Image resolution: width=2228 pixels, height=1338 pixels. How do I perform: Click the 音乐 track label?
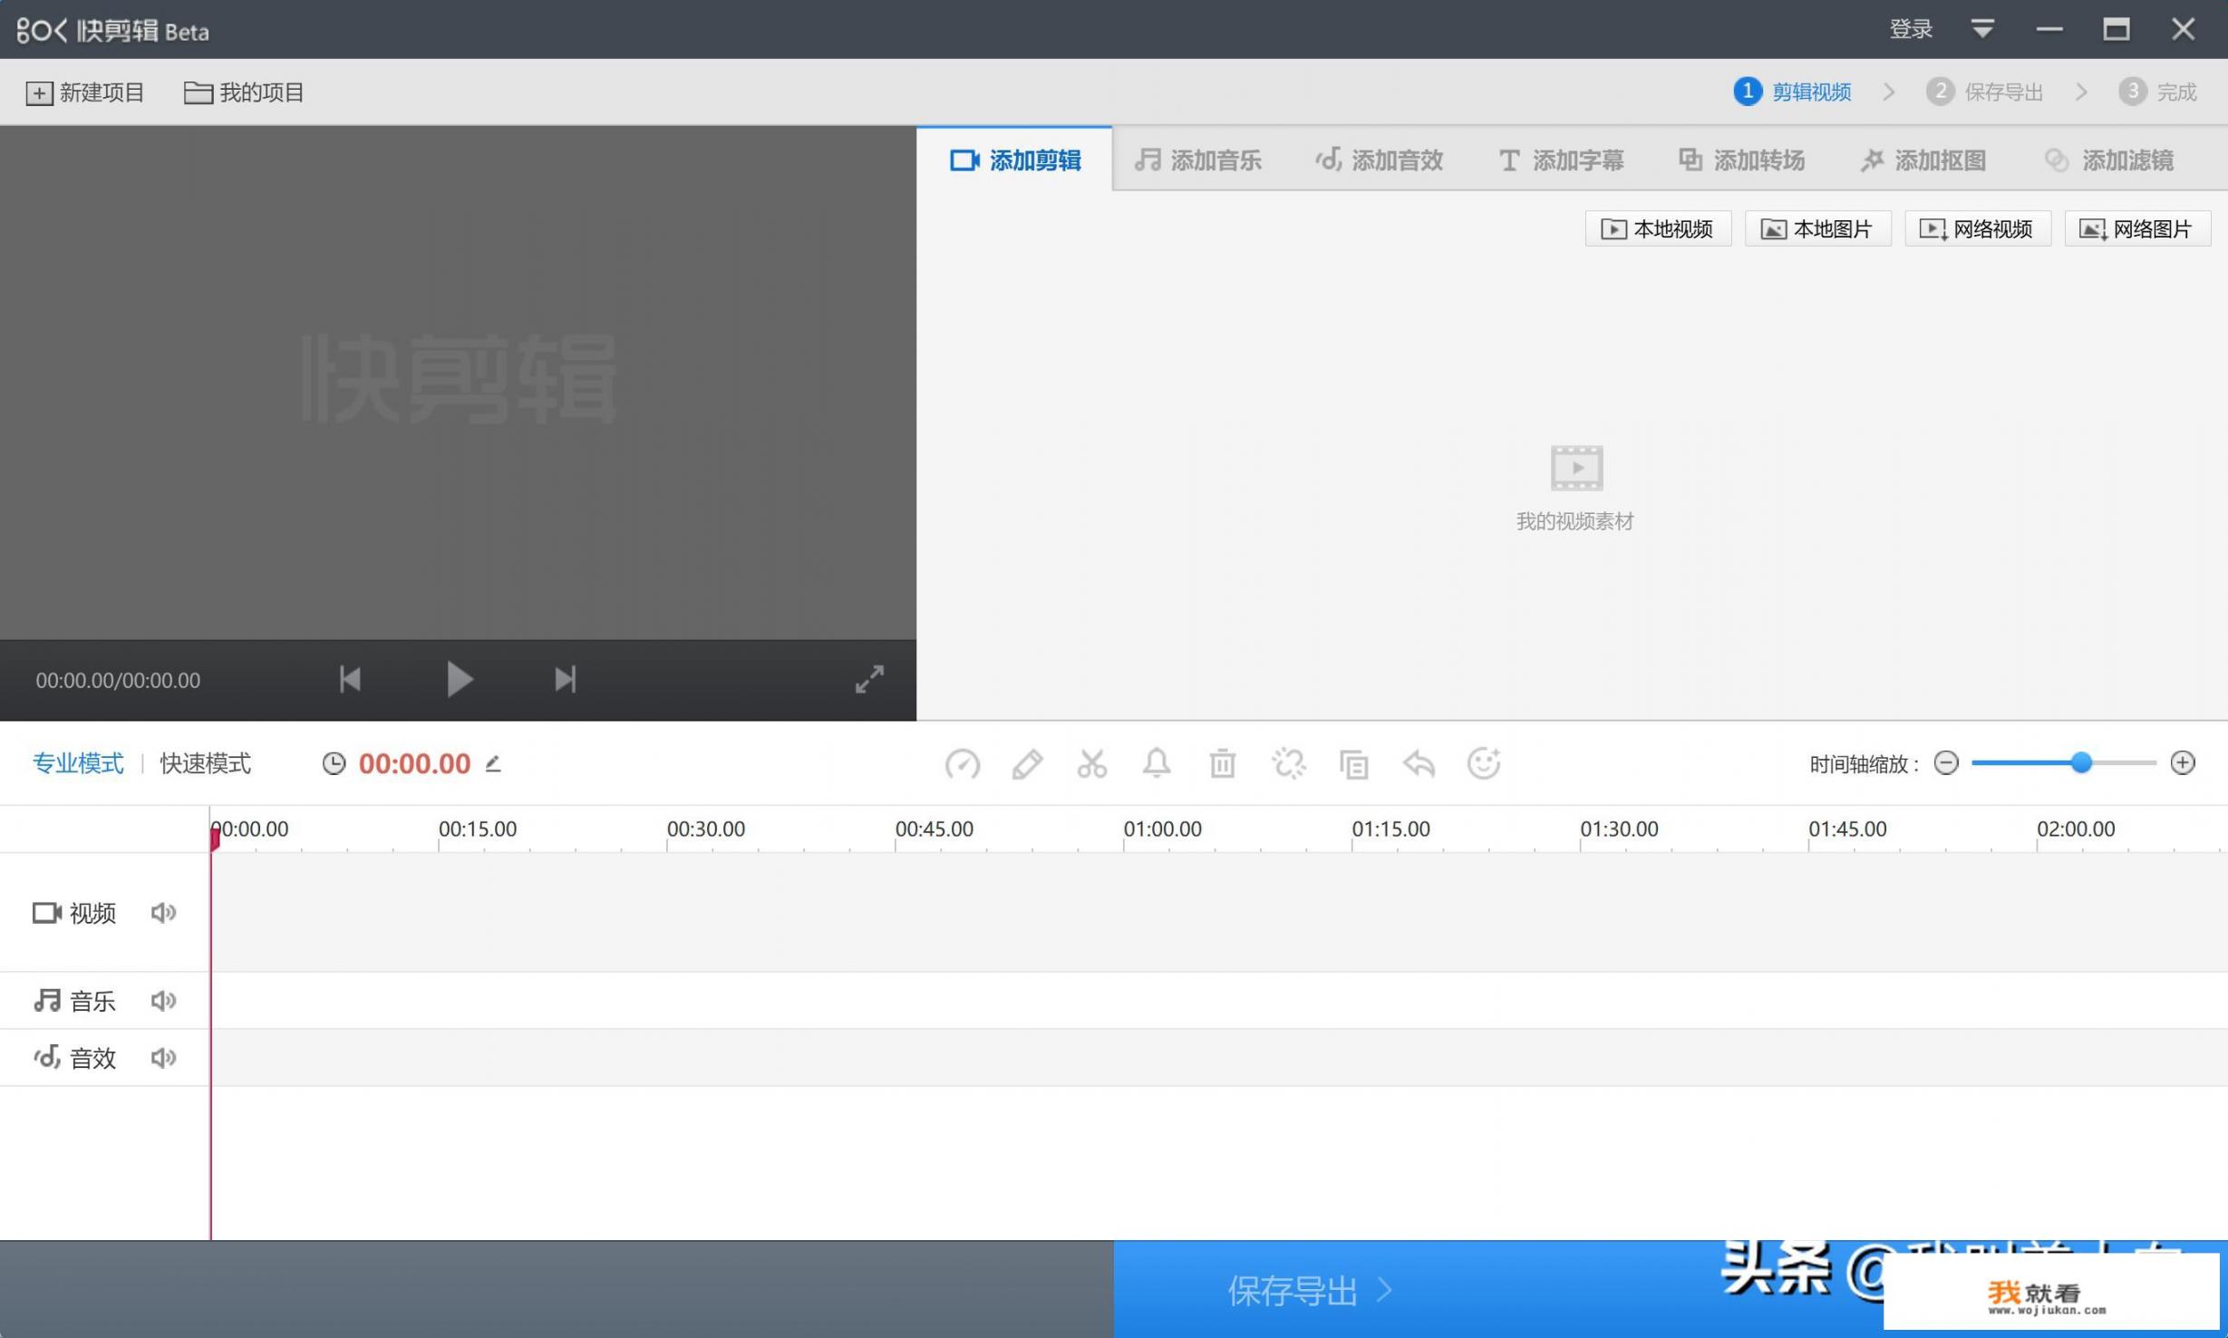(x=74, y=1000)
